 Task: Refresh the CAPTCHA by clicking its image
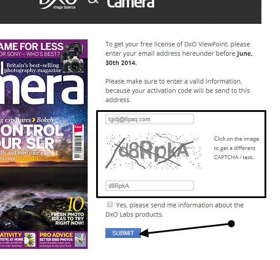point(153,151)
